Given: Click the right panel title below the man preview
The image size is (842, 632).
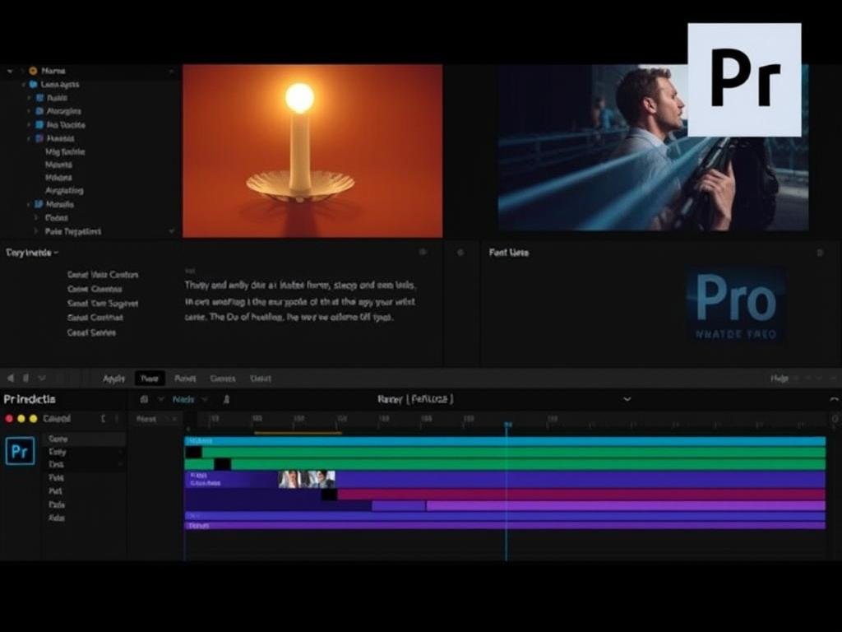Looking at the screenshot, I should [x=508, y=253].
